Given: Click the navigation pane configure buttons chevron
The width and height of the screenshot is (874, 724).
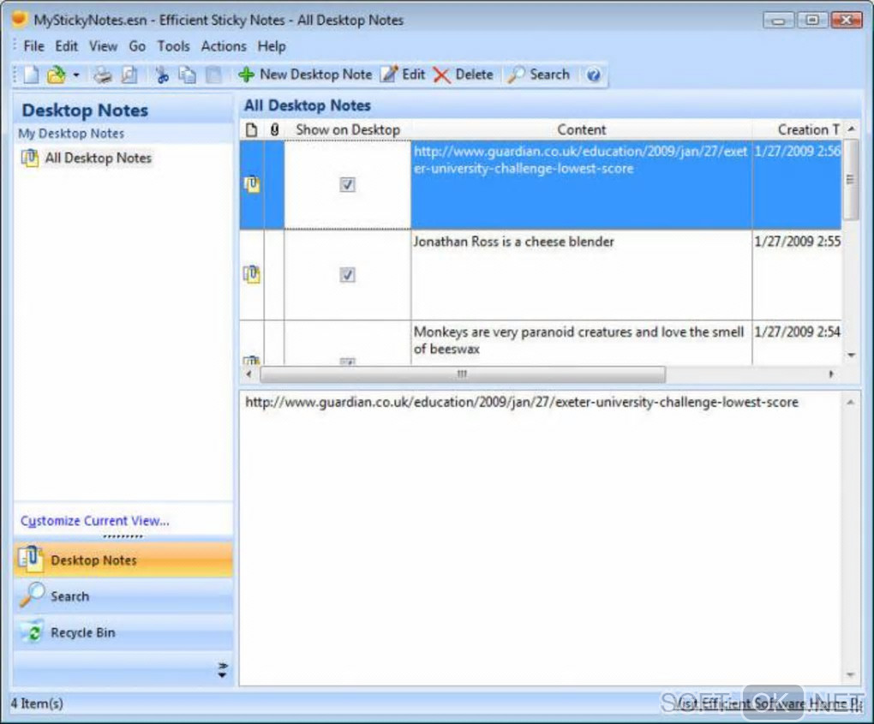Looking at the screenshot, I should (x=223, y=670).
